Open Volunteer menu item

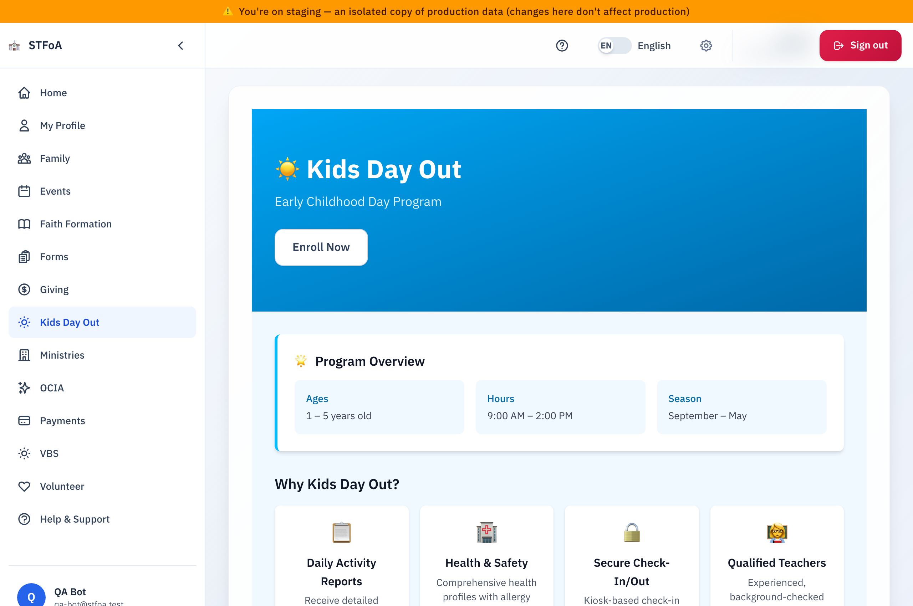102,486
